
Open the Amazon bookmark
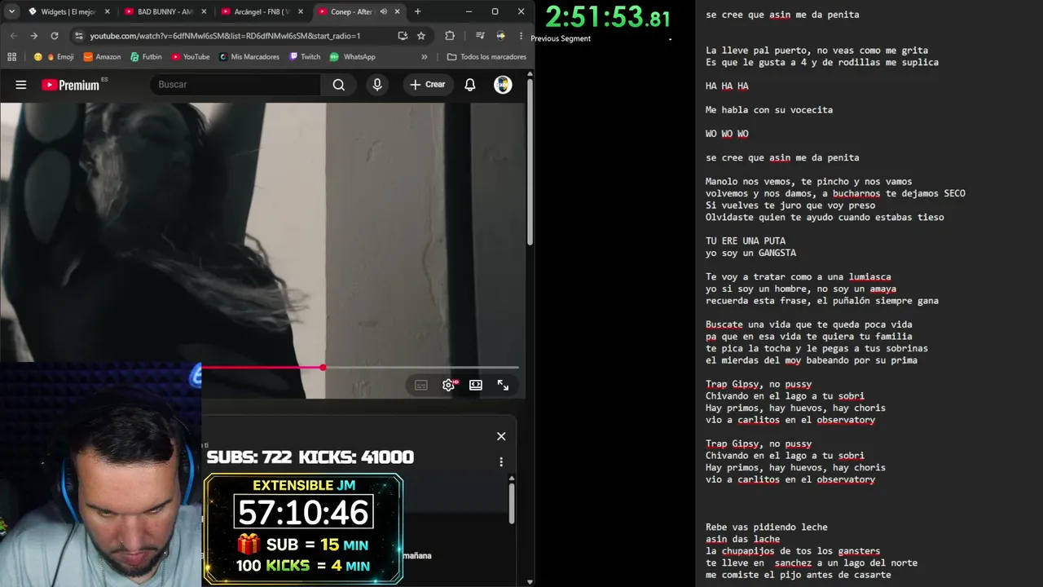tap(102, 57)
